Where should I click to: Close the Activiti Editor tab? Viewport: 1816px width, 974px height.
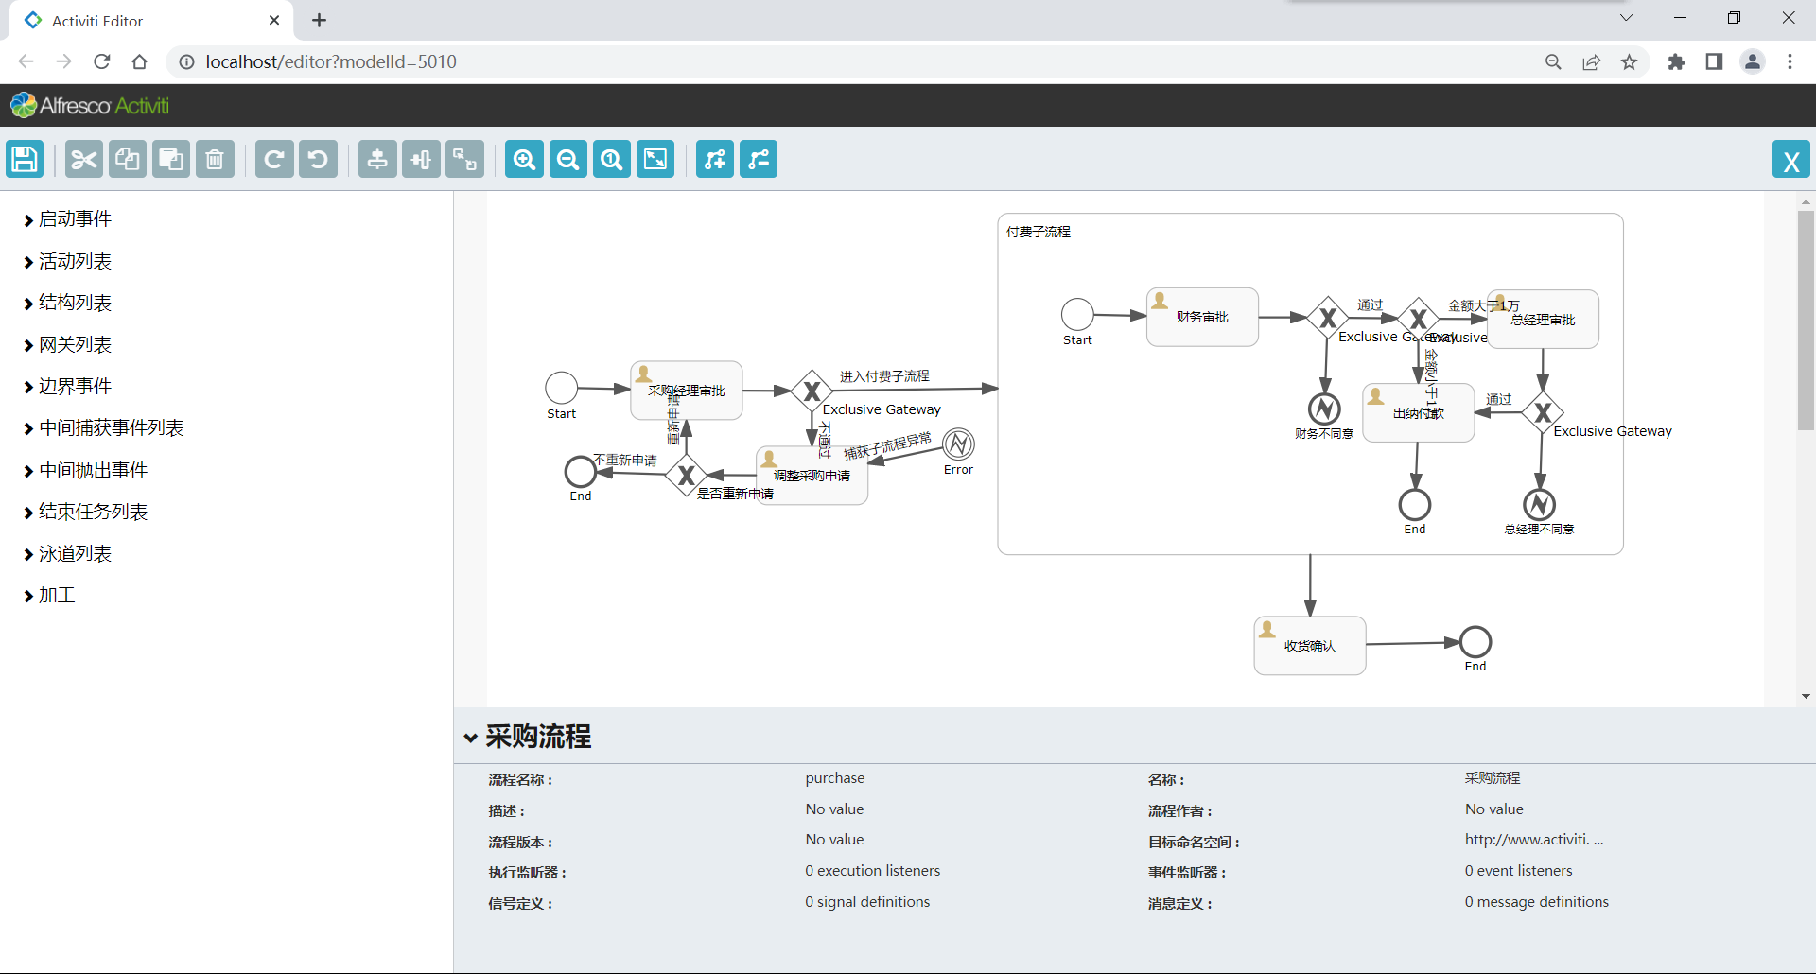[274, 20]
